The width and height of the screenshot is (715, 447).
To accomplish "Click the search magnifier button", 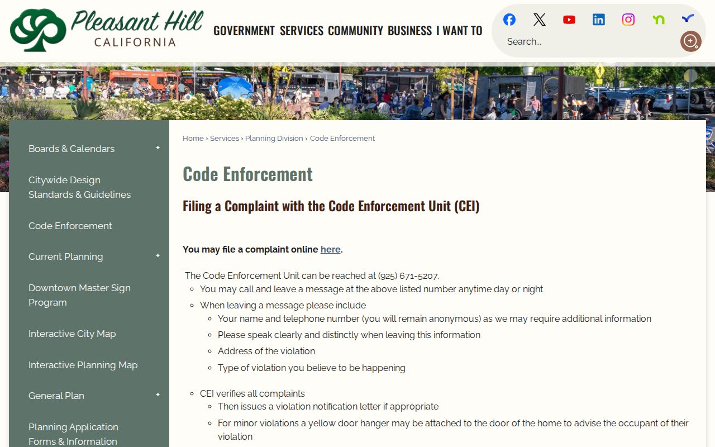I will [690, 41].
